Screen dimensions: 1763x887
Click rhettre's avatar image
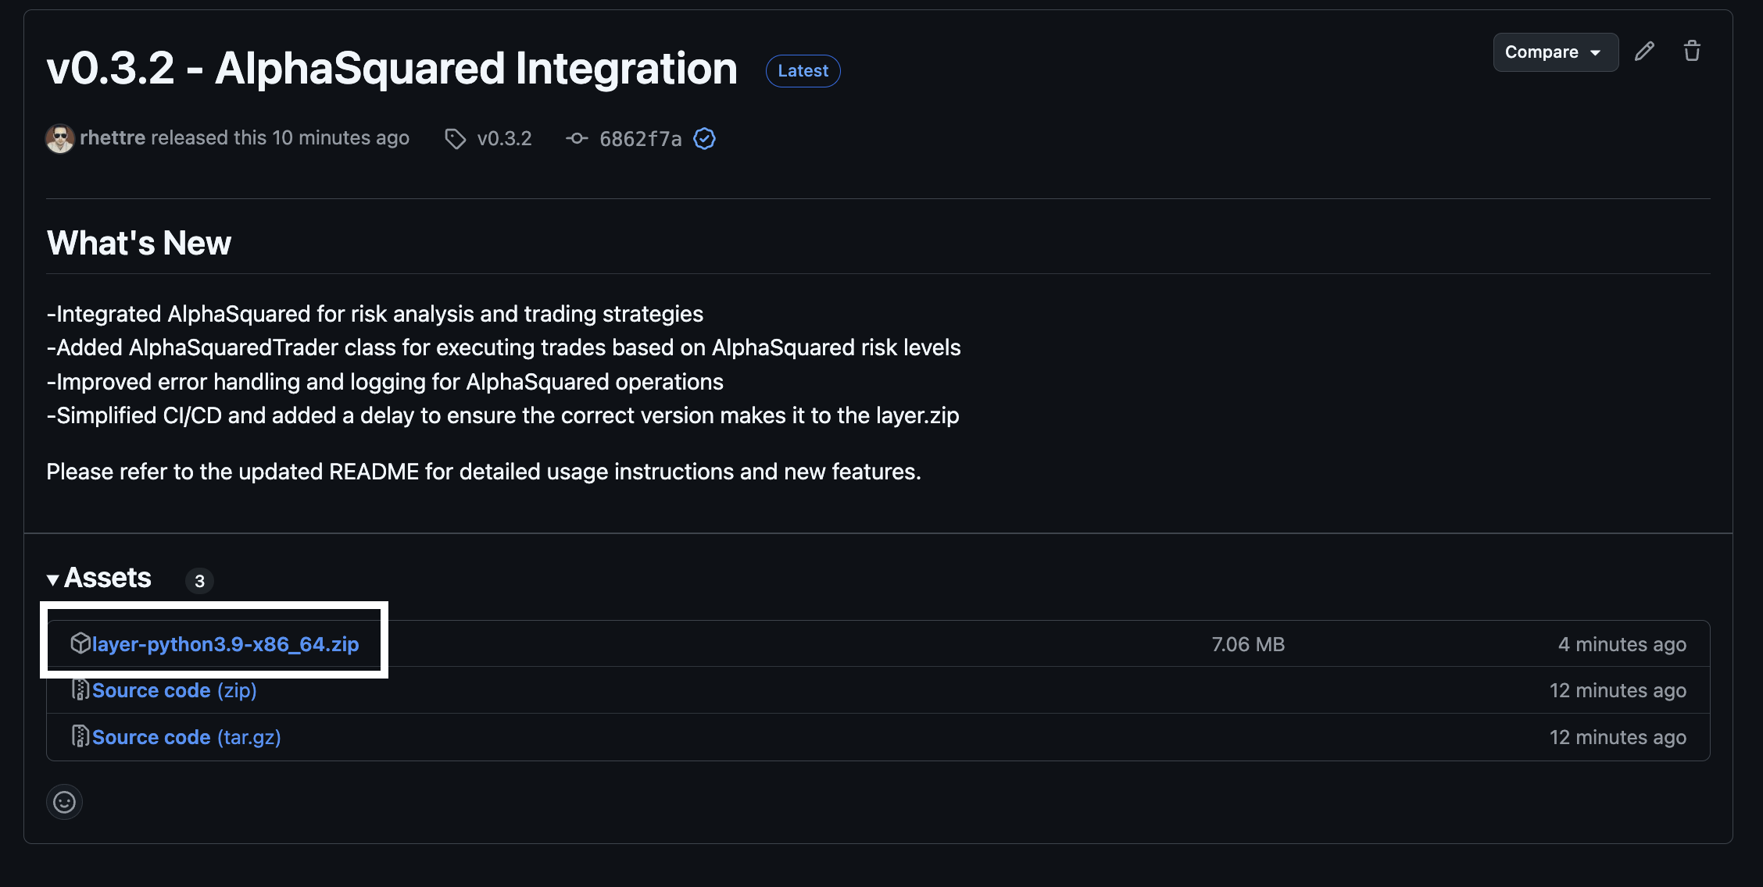click(60, 139)
